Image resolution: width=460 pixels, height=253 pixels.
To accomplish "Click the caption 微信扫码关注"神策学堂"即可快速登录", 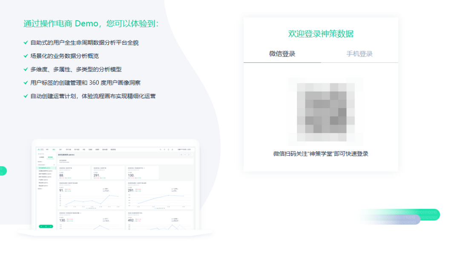I will [x=321, y=154].
